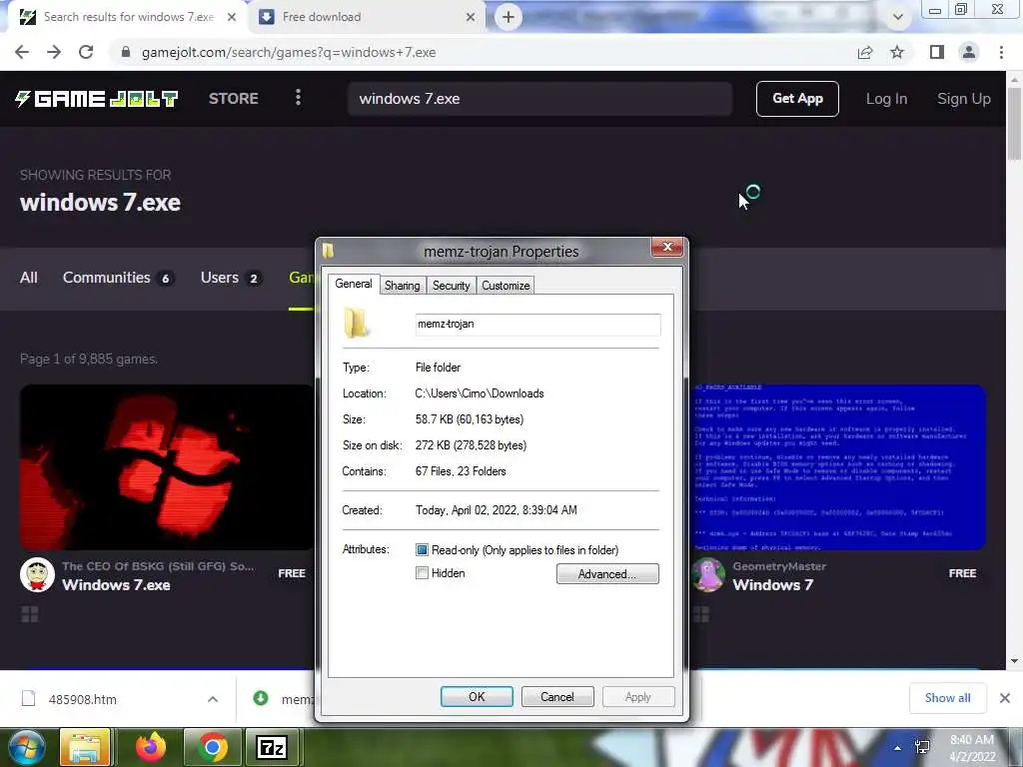Show hidden system tray icons

pyautogui.click(x=898, y=748)
